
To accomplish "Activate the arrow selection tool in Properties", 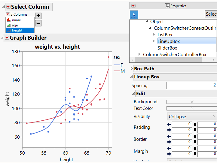I will pos(134,14).
